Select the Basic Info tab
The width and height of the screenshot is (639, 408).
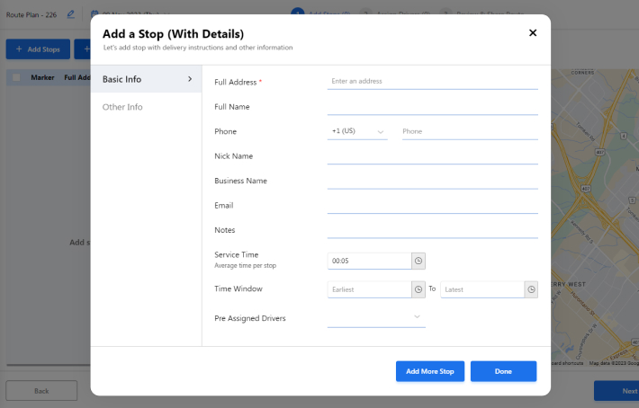(x=146, y=79)
